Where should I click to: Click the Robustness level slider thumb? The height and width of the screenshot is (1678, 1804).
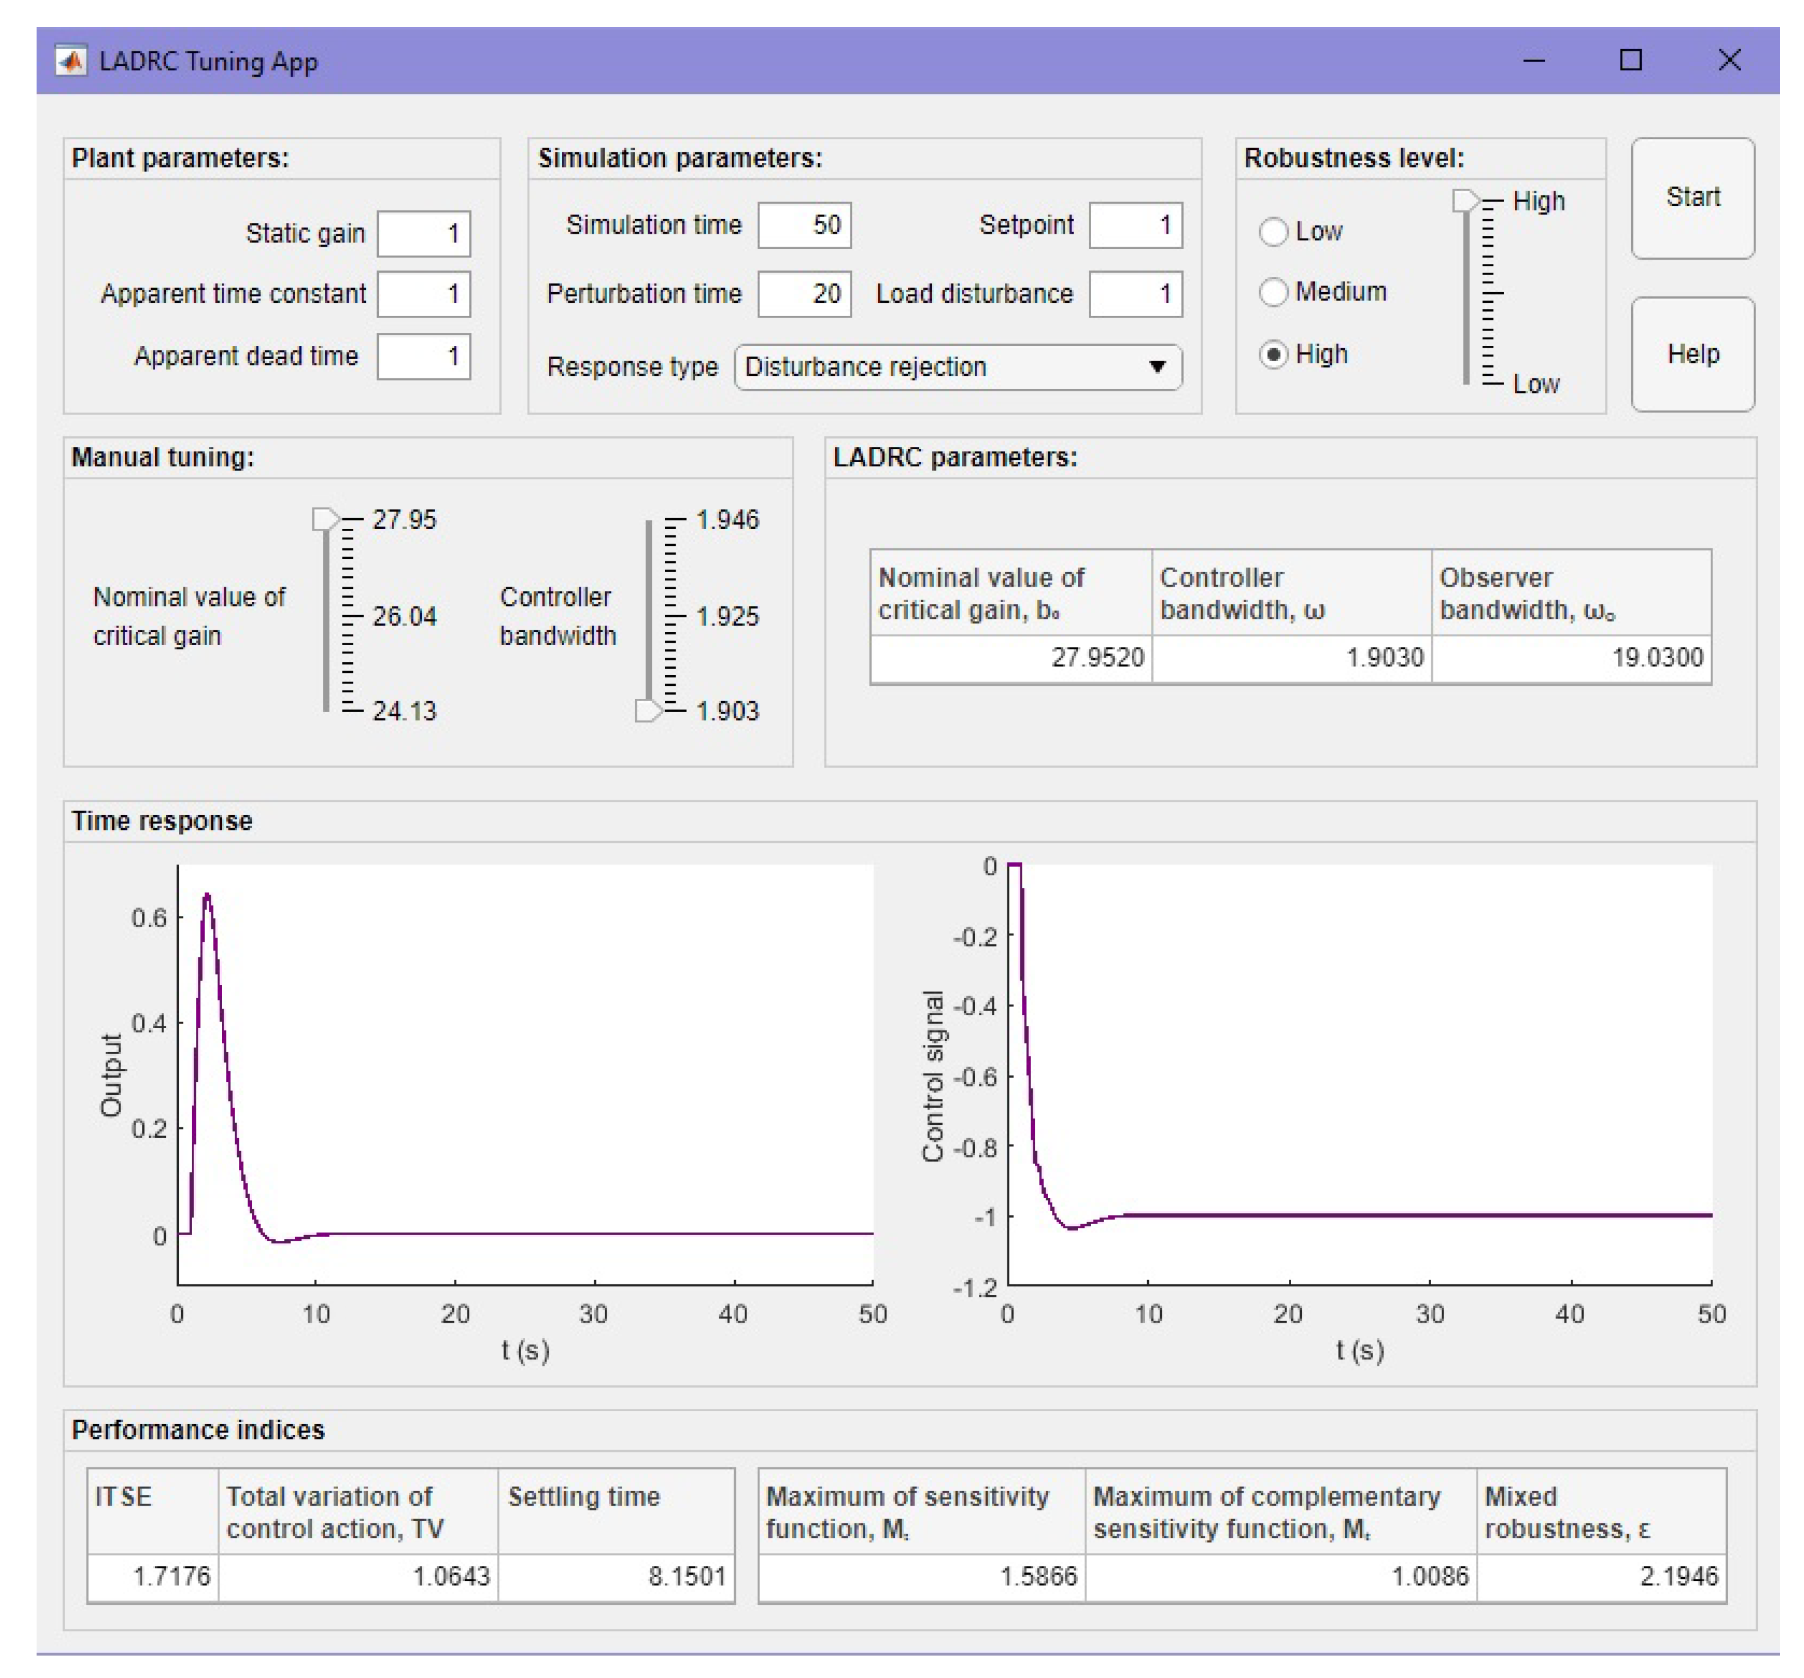coord(1465,201)
